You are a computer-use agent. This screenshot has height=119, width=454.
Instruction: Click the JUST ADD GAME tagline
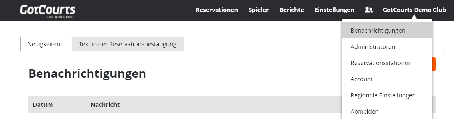click(59, 17)
